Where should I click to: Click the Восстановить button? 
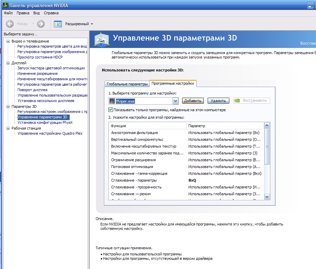tap(251, 100)
